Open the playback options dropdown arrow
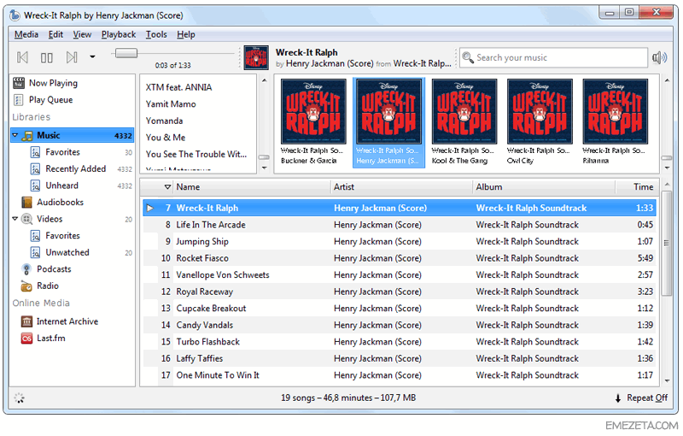 tap(92, 56)
